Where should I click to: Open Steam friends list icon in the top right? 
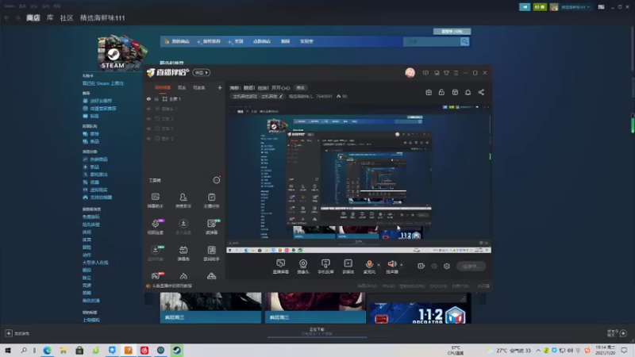tap(525, 7)
